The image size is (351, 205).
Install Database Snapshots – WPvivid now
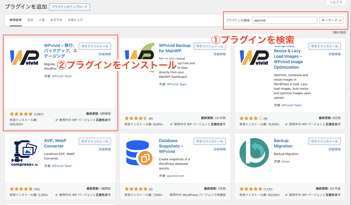pos(210,141)
